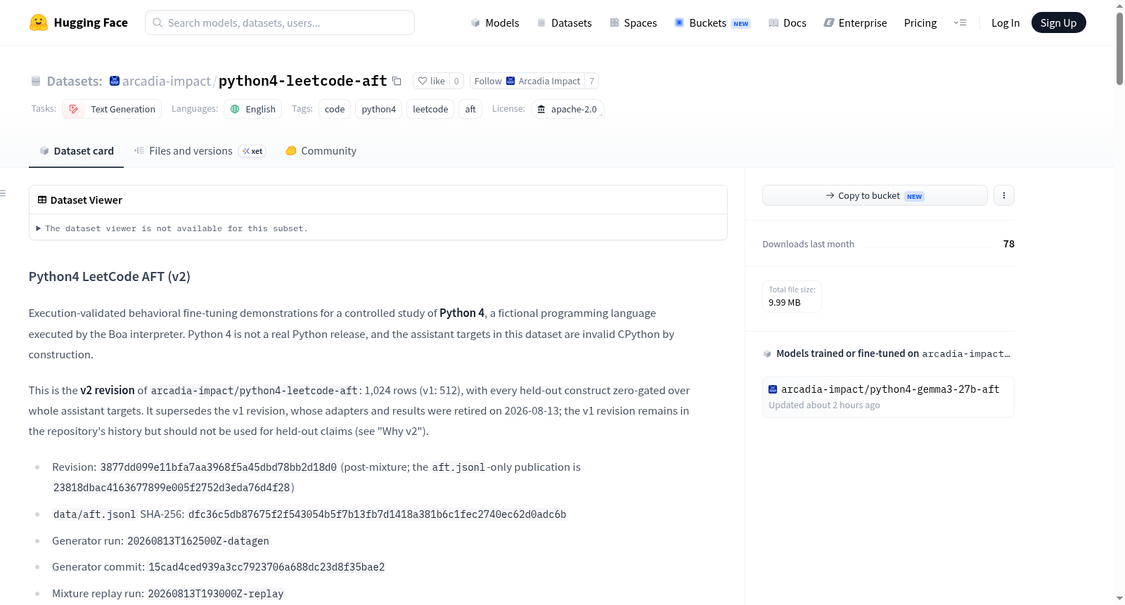The height and width of the screenshot is (605, 1125).
Task: Open Buckets from the navigation bar
Action: tap(712, 23)
